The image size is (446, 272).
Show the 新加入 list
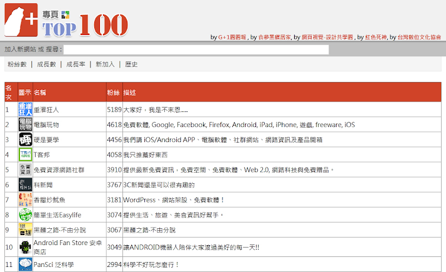105,64
